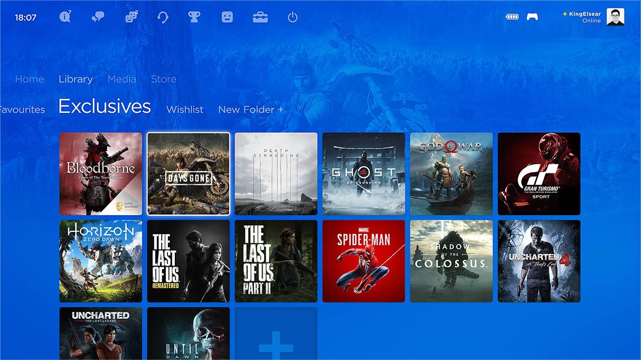Select the Bloodborne game tile
The width and height of the screenshot is (641, 360).
[101, 174]
